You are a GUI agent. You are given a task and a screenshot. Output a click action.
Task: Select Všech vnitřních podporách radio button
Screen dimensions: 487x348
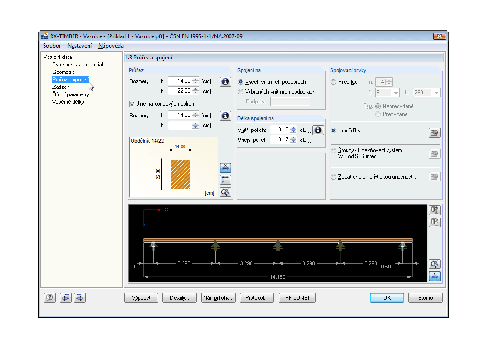point(241,82)
